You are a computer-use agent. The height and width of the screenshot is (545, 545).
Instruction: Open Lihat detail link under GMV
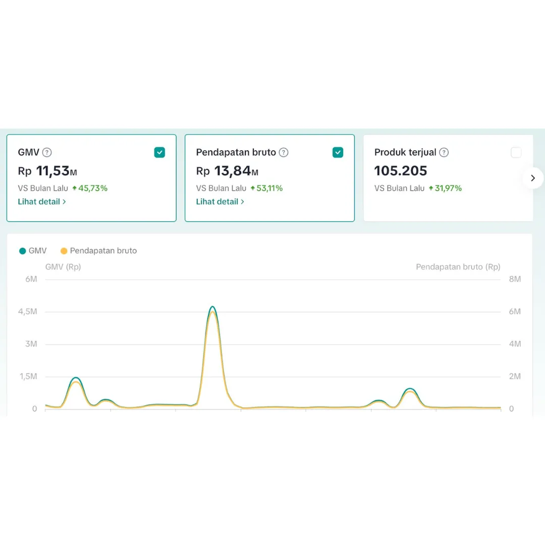[x=42, y=201]
